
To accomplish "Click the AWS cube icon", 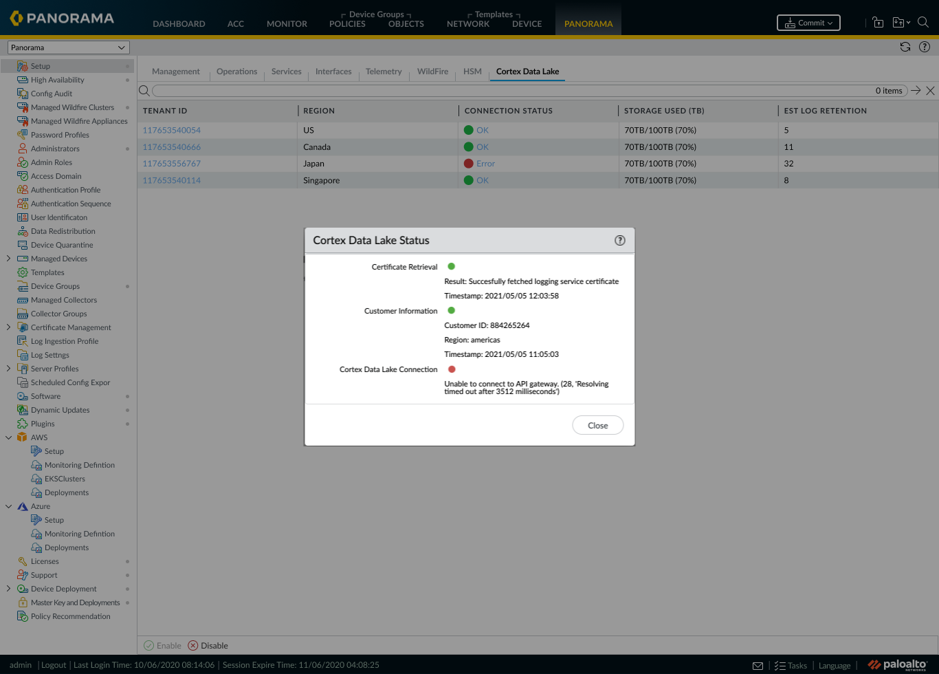I will (23, 437).
